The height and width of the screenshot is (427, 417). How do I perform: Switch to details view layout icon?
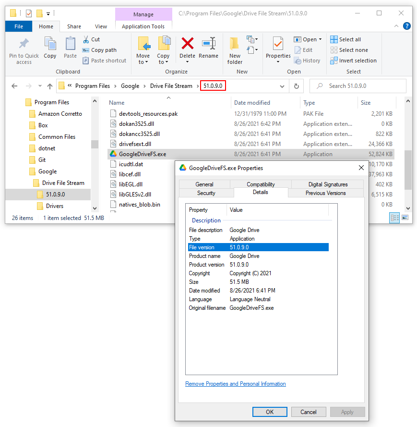click(394, 218)
